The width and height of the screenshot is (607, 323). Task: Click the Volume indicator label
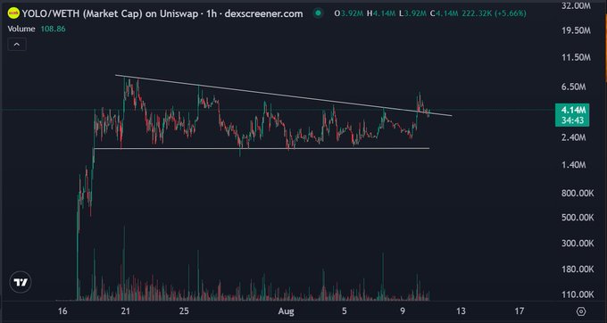[x=21, y=29]
